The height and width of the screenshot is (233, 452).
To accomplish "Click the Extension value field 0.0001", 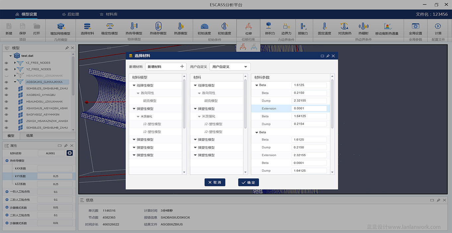I will 309,109.
